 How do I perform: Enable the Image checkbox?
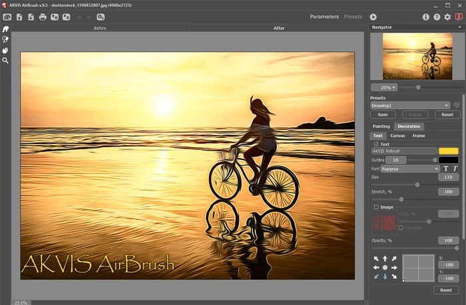(376, 207)
